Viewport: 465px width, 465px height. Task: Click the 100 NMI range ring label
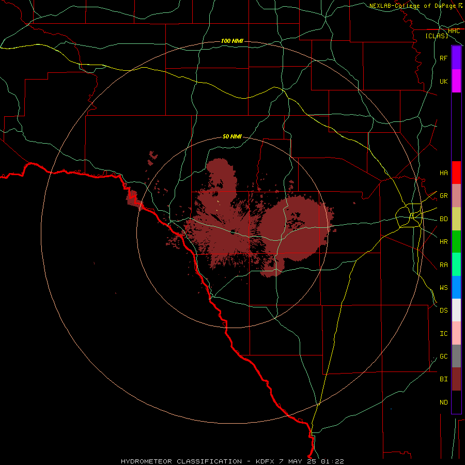[x=232, y=41]
